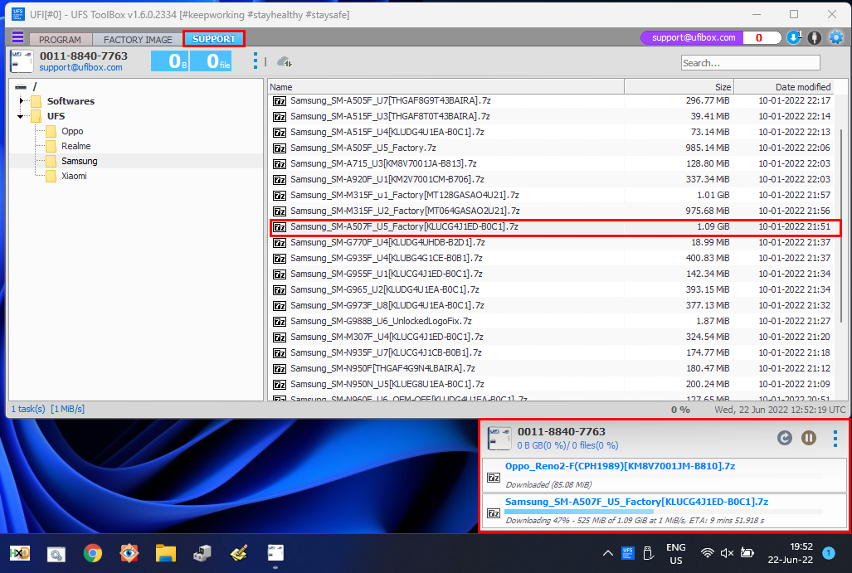Click the 0 B size counter tile
The image size is (852, 573).
pyautogui.click(x=170, y=61)
